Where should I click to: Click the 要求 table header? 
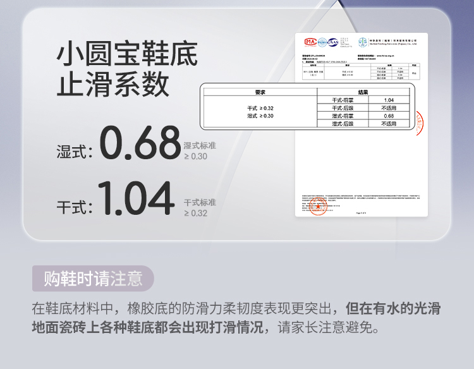(260, 92)
